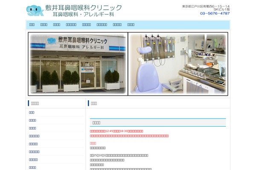Click the blue SIK elephant logo
Viewport: 256px width, 170px height.
click(x=35, y=11)
